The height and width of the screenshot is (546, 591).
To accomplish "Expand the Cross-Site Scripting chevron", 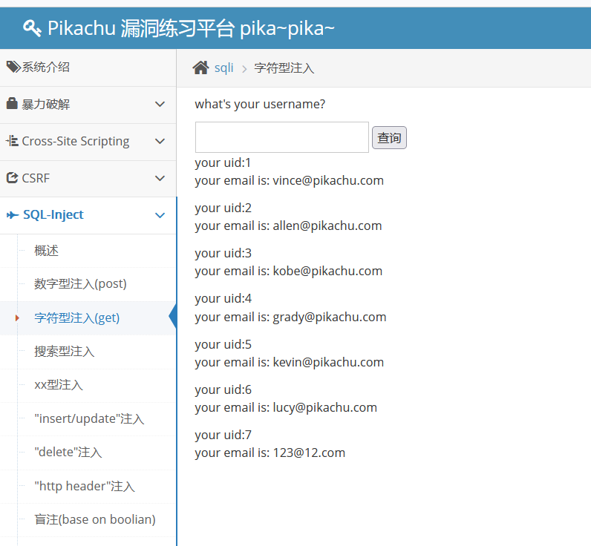I will point(160,141).
